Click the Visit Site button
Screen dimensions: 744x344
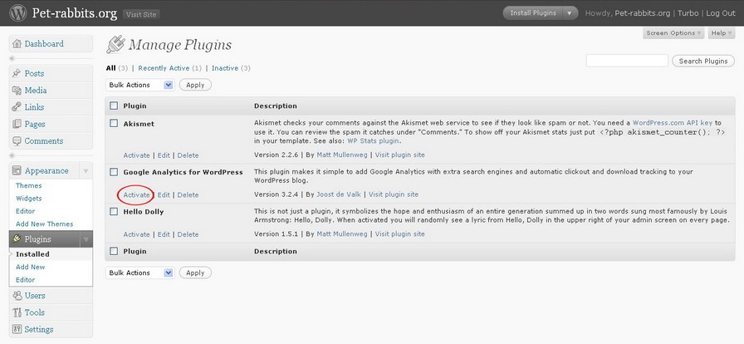[x=141, y=14]
